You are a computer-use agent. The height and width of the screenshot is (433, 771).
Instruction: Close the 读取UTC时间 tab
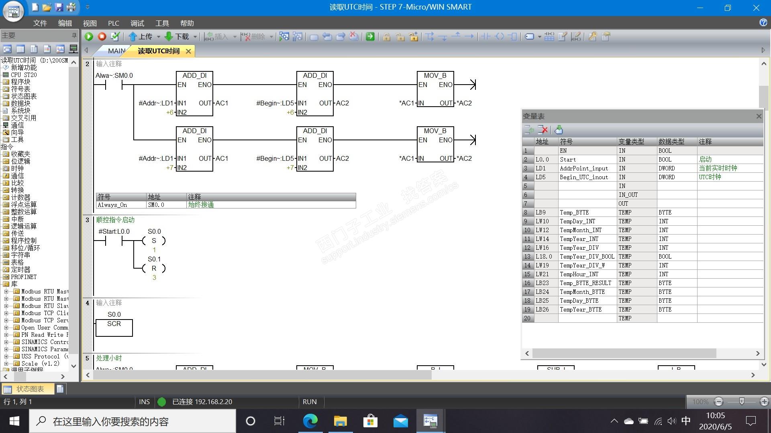point(188,51)
